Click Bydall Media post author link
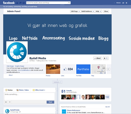Viewport: 131px width, 114px height. click(15, 110)
